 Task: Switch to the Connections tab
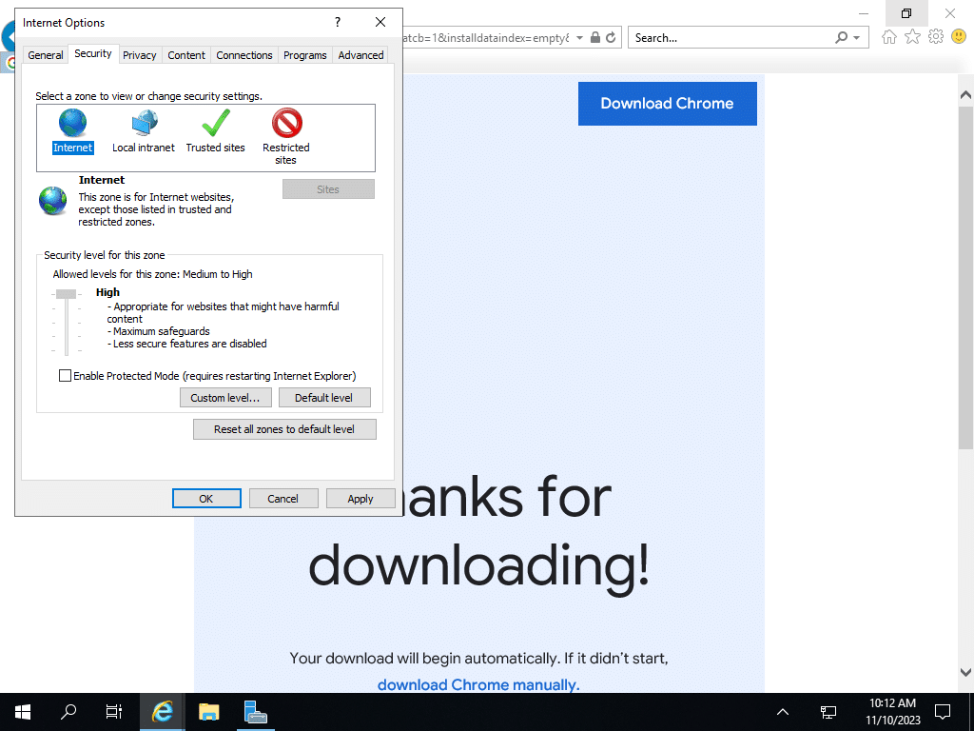click(244, 54)
